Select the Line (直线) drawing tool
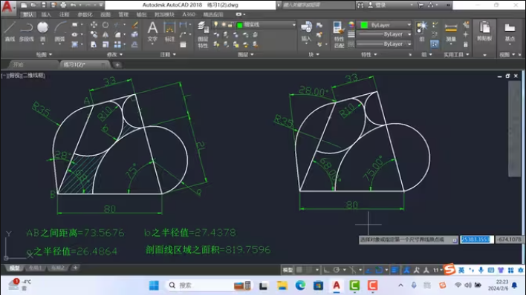The width and height of the screenshot is (526, 295). (x=10, y=31)
